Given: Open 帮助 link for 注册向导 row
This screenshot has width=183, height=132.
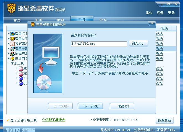Looking at the screenshot, I should 159,58.
